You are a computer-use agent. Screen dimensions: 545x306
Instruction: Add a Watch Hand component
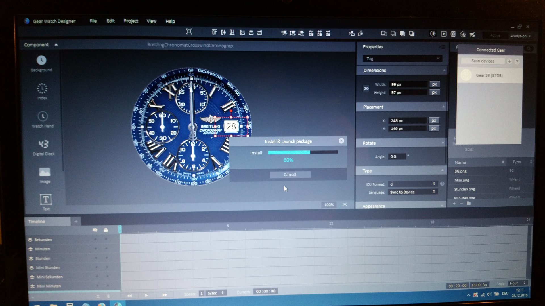click(43, 119)
